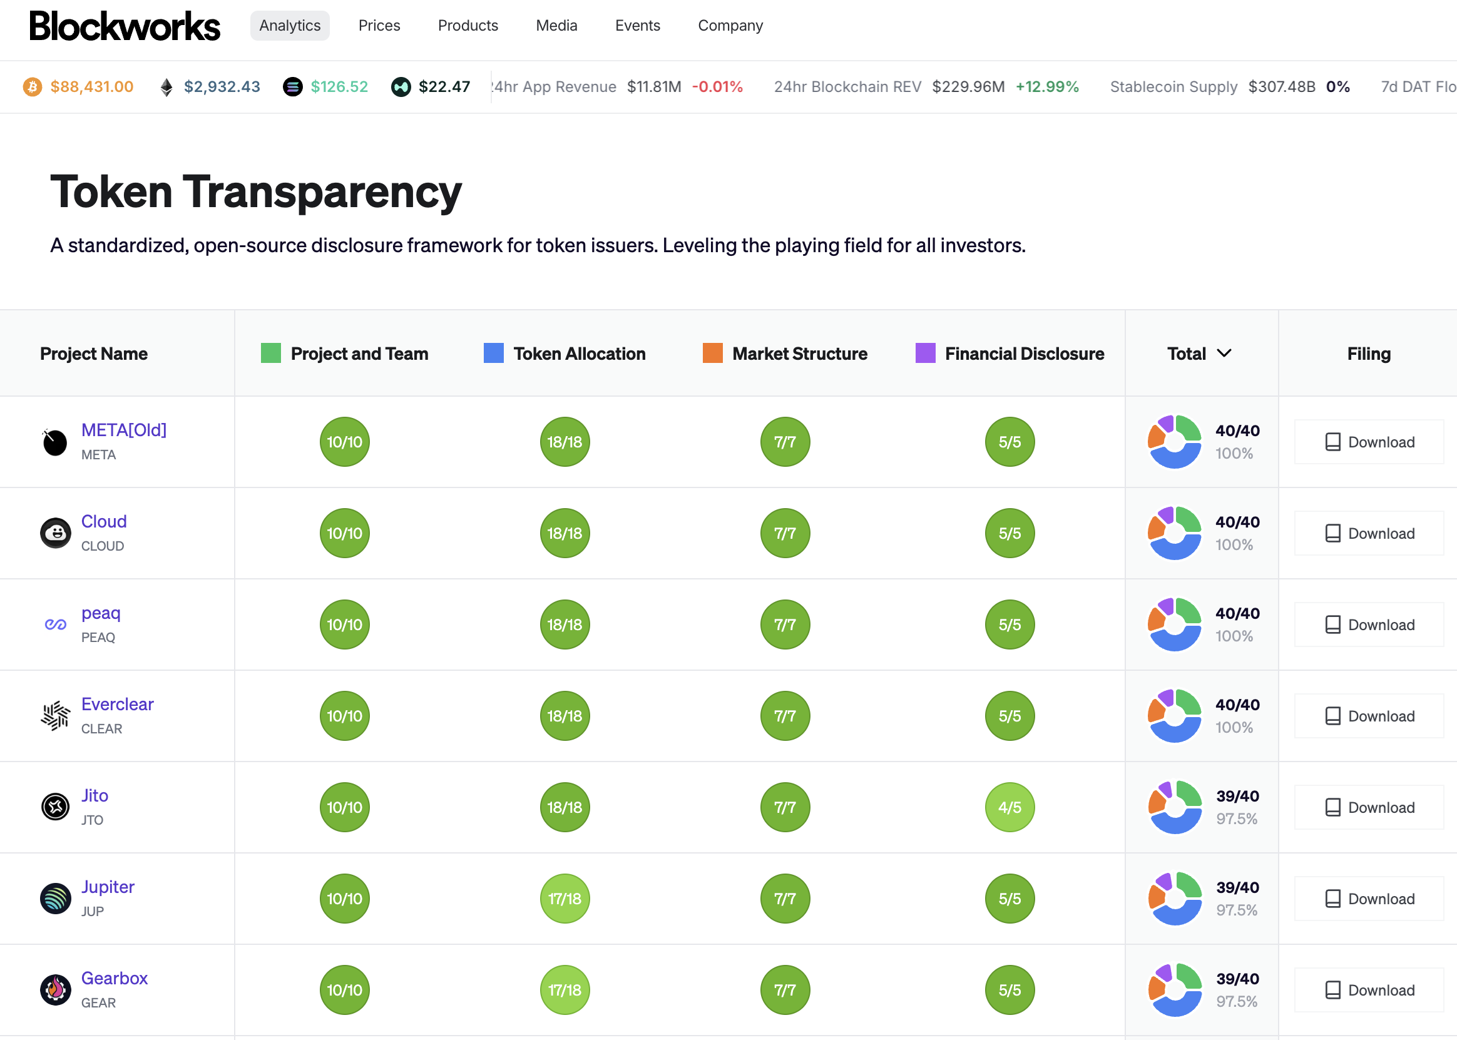Click the Ethereum icon in the ticker bar
This screenshot has width=1457, height=1040.
(x=166, y=86)
